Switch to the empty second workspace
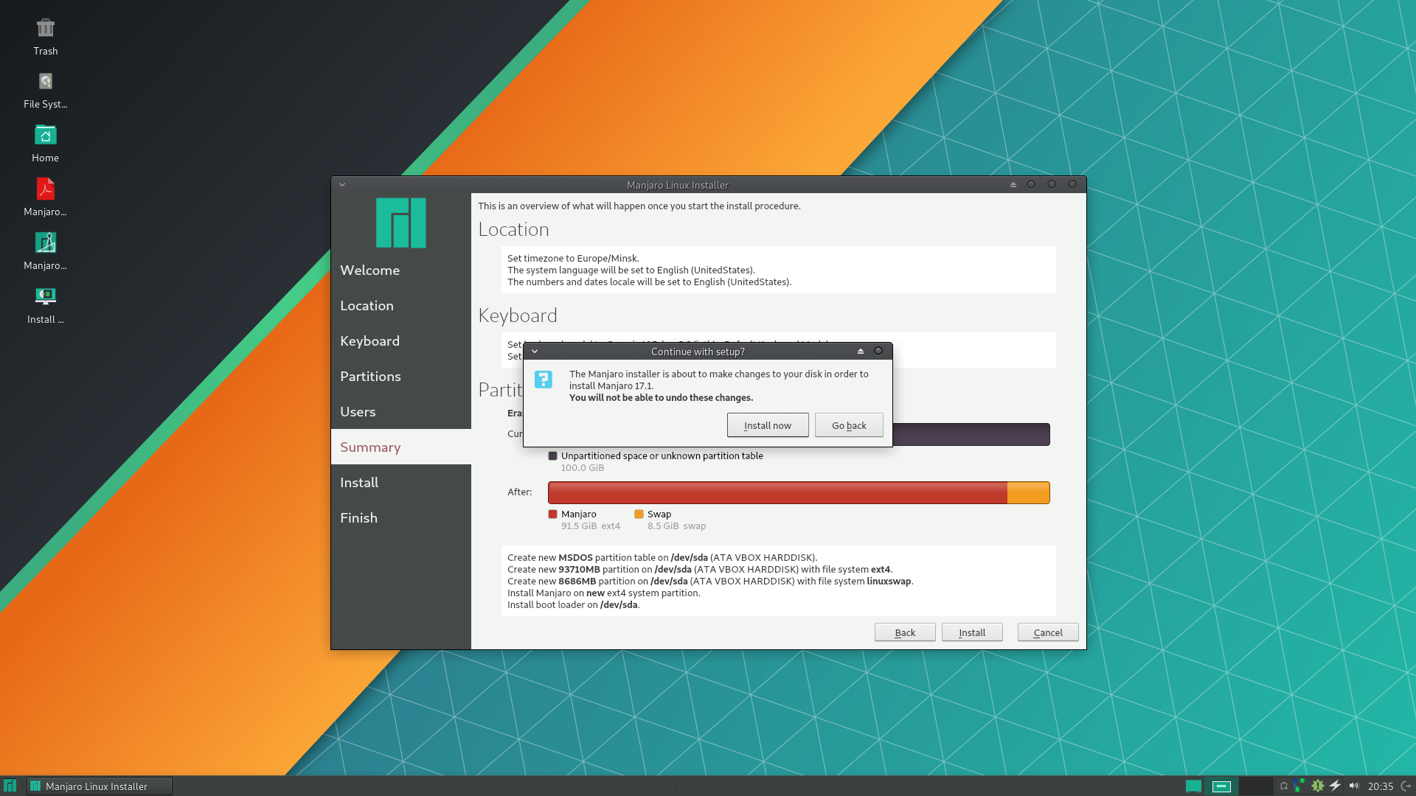The height and width of the screenshot is (796, 1416). click(1255, 786)
